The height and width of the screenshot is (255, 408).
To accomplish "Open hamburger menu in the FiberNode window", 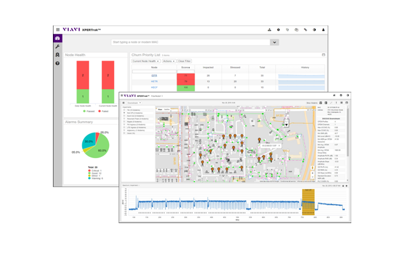I will (x=122, y=96).
